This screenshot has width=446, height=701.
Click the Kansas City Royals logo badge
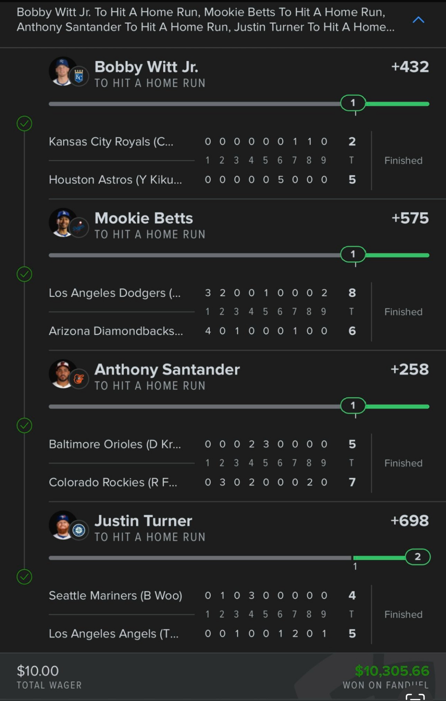[79, 77]
